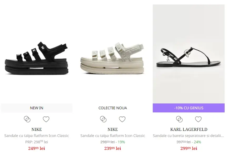Open Sandale cu bareta separatoare product title
227x152 pixels.
[189, 136]
